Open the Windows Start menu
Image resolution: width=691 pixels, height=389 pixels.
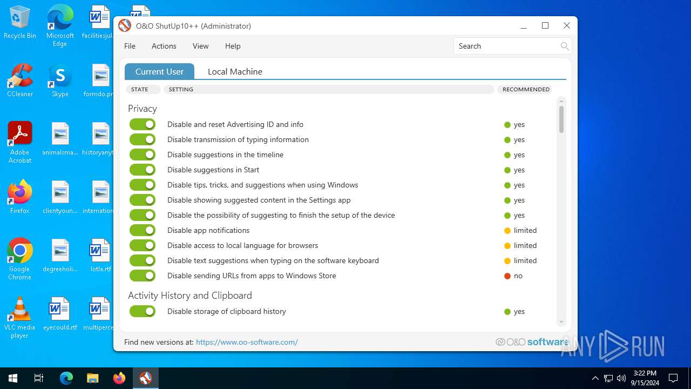pyautogui.click(x=13, y=378)
